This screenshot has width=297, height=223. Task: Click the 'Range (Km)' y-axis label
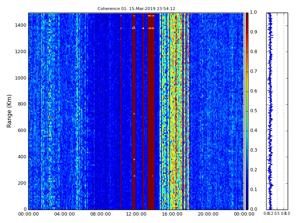point(9,111)
